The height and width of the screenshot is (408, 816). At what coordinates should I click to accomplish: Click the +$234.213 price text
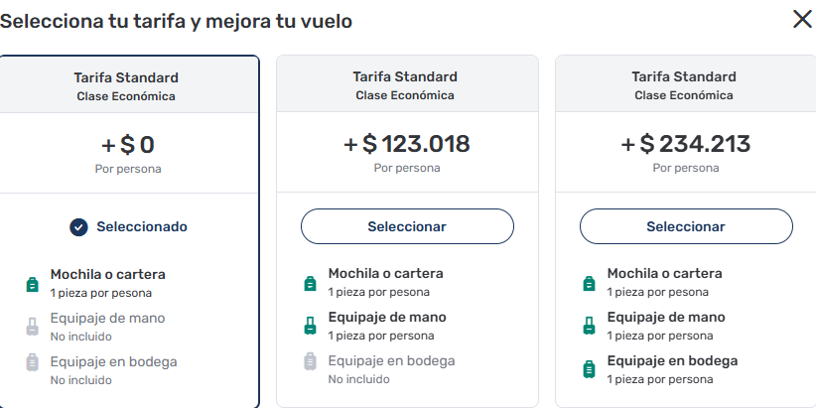point(686,145)
